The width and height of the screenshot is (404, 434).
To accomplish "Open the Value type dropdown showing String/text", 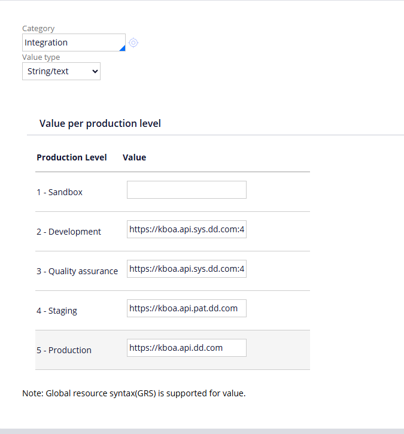I will pos(61,71).
